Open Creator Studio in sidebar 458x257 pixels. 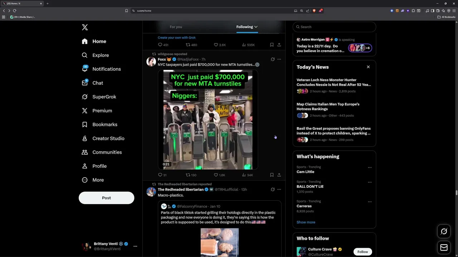(103, 138)
